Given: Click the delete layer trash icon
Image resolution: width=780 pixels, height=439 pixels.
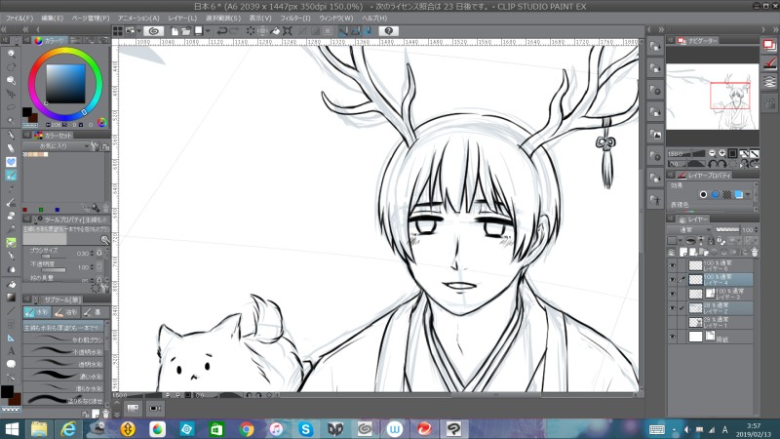Looking at the screenshot, I should pos(754,253).
